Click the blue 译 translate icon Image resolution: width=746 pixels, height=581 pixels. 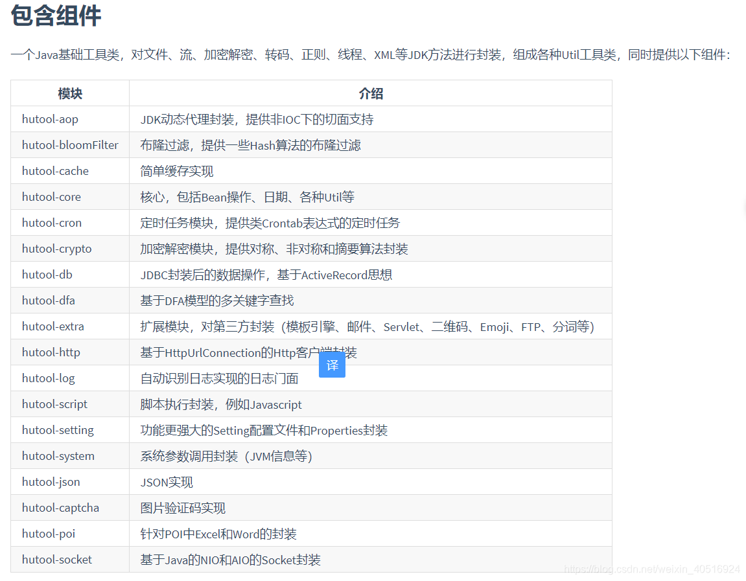pos(332,365)
